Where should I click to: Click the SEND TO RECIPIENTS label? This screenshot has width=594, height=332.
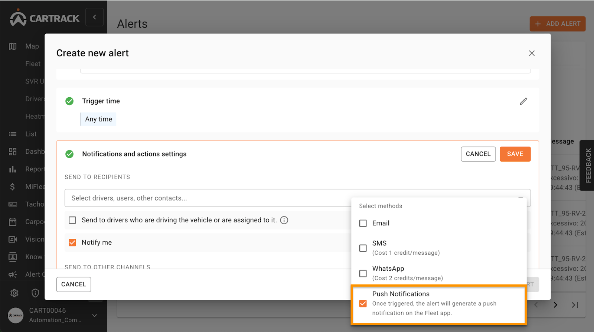point(97,177)
